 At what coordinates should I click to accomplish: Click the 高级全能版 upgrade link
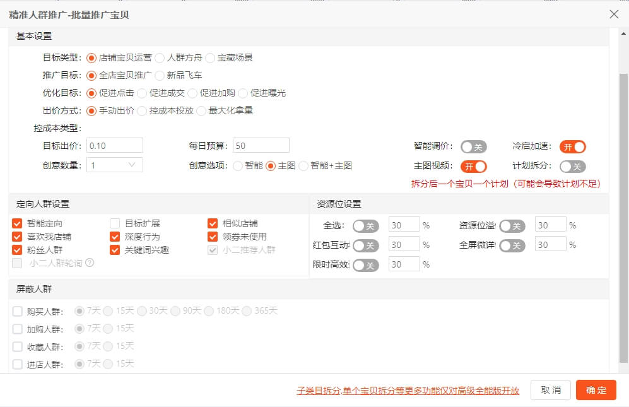[x=408, y=390]
